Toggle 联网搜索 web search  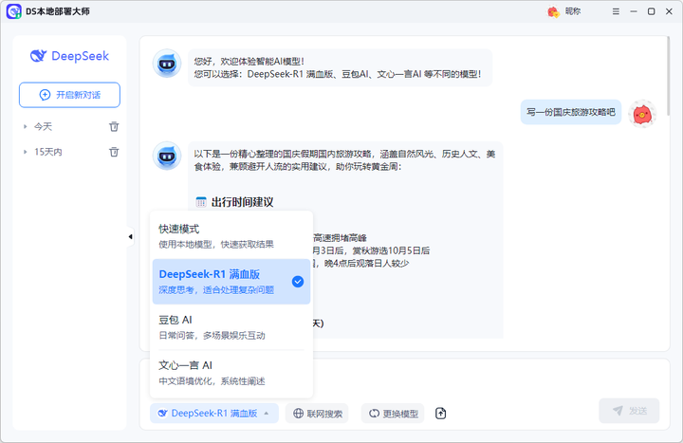click(317, 413)
